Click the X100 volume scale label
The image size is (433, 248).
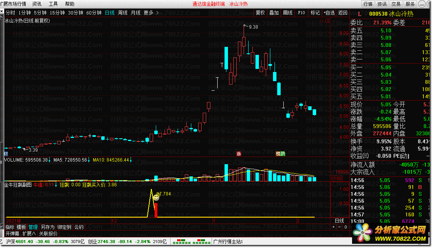336,179
